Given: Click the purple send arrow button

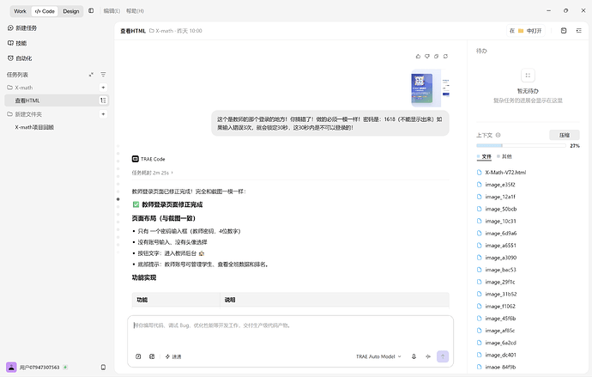Looking at the screenshot, I should click(443, 356).
